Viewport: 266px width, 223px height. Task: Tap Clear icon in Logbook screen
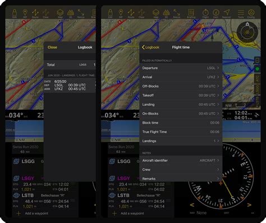coord(45,13)
